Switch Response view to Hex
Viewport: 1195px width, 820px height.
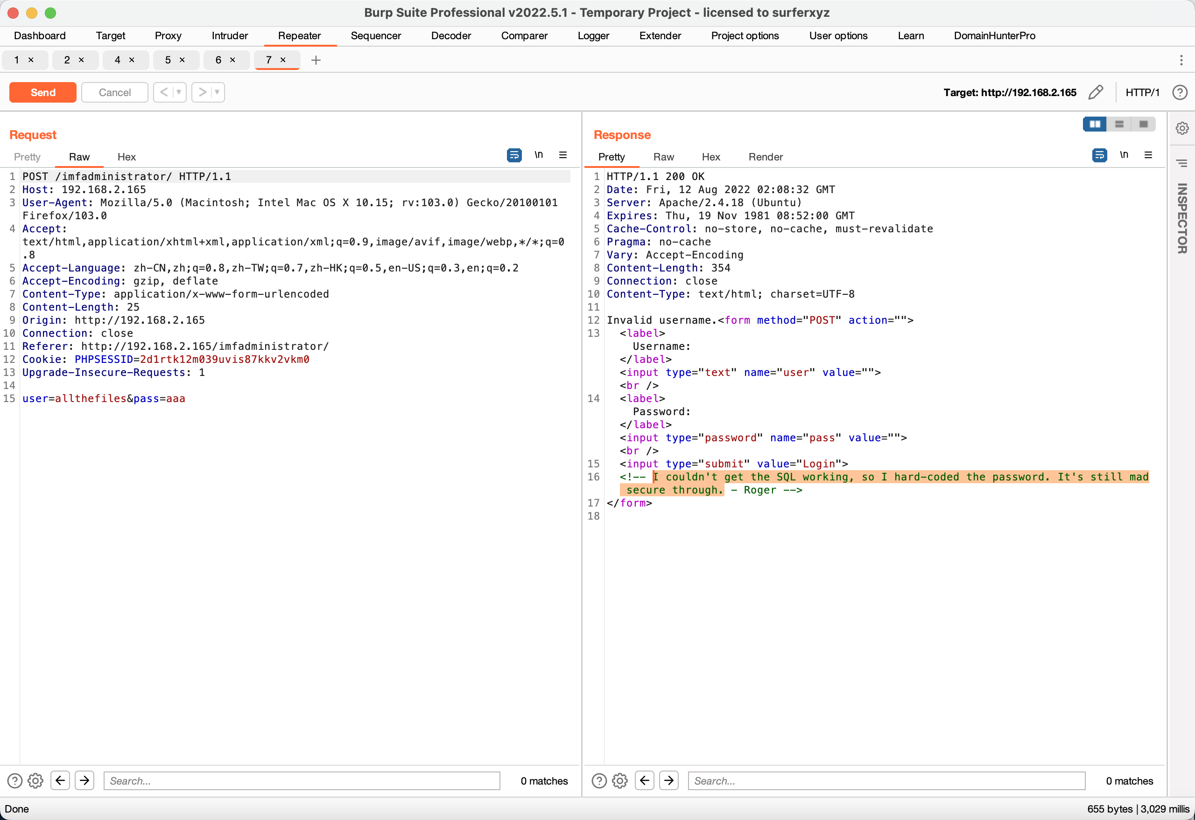coord(711,157)
